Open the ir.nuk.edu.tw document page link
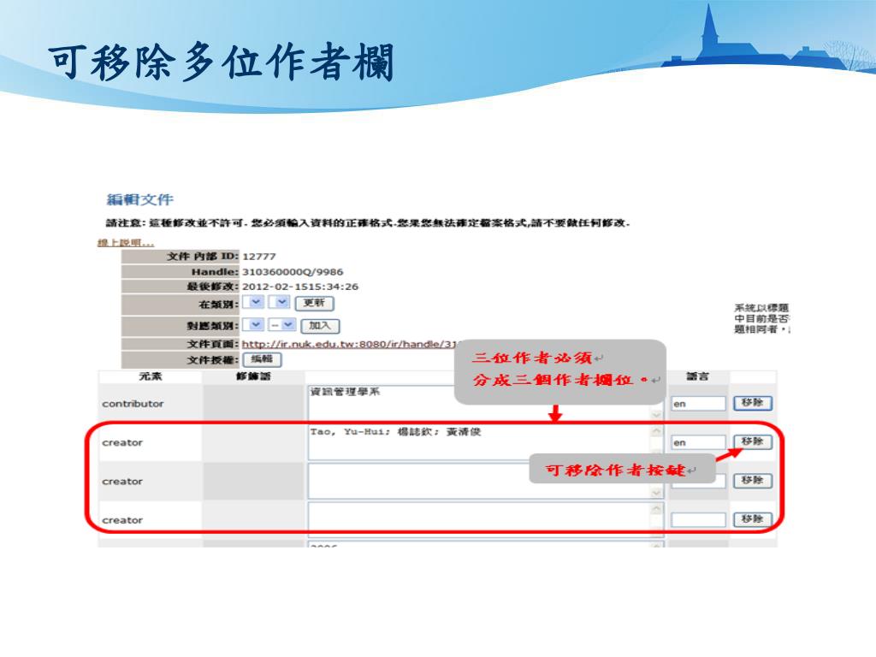Viewport: 876px width, 657px height. [349, 344]
